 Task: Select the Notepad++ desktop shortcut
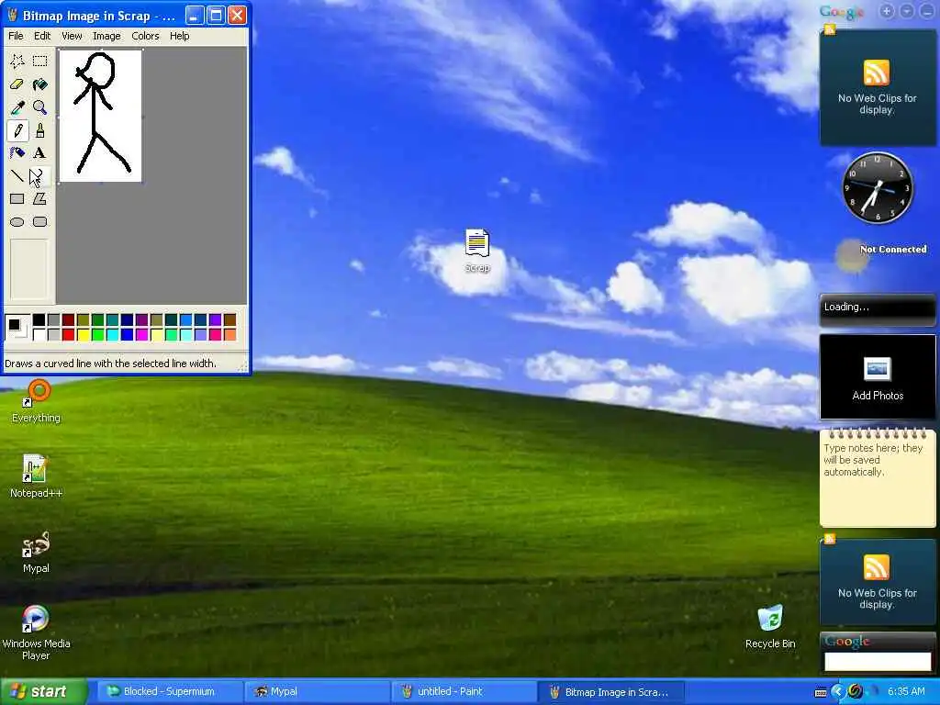[x=36, y=476]
